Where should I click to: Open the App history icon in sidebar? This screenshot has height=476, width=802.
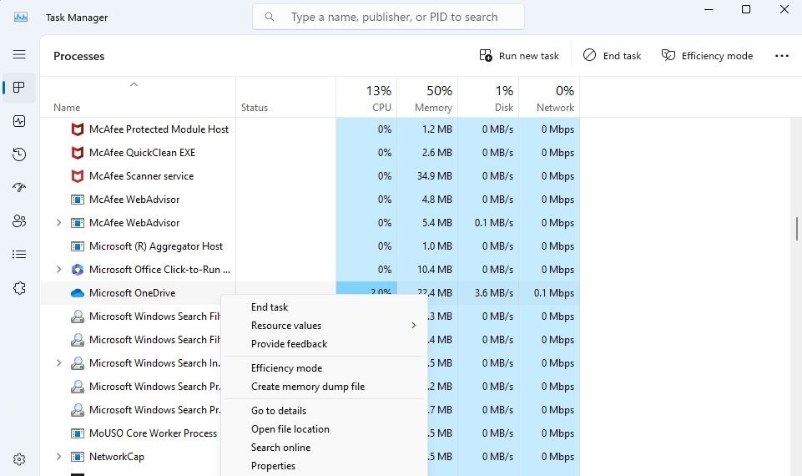click(x=19, y=154)
